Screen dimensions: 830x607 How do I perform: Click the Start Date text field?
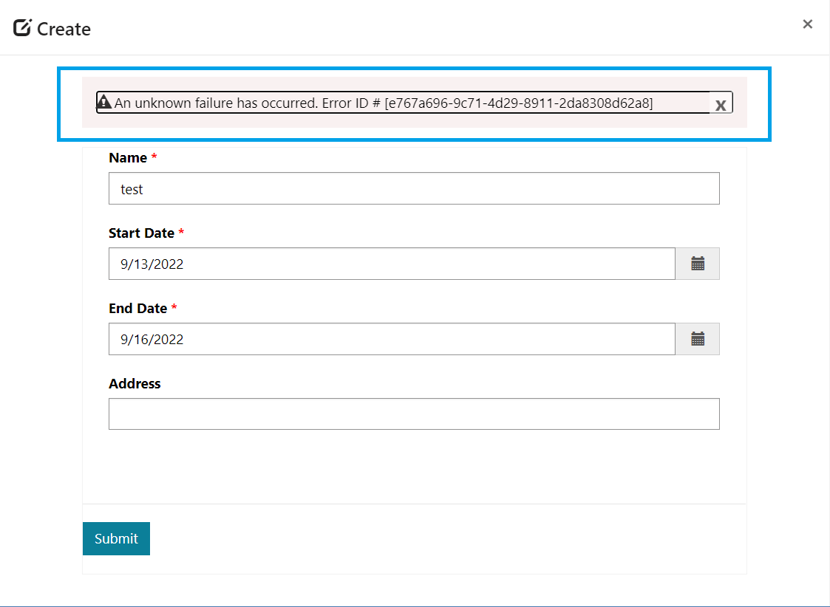tap(392, 264)
